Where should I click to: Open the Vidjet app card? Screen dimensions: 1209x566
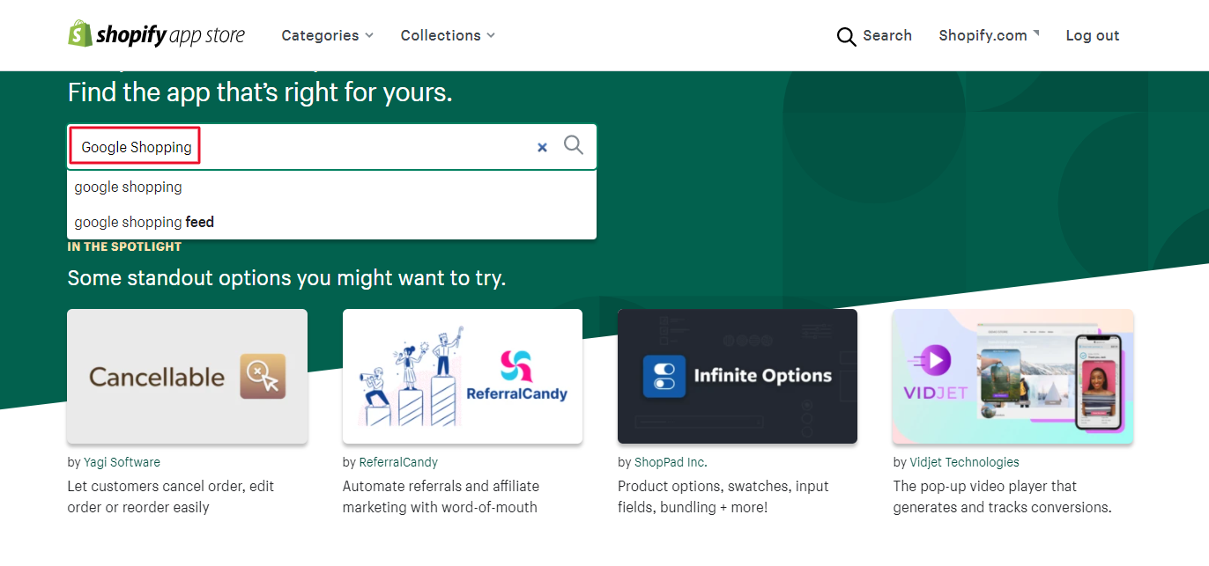(1012, 377)
